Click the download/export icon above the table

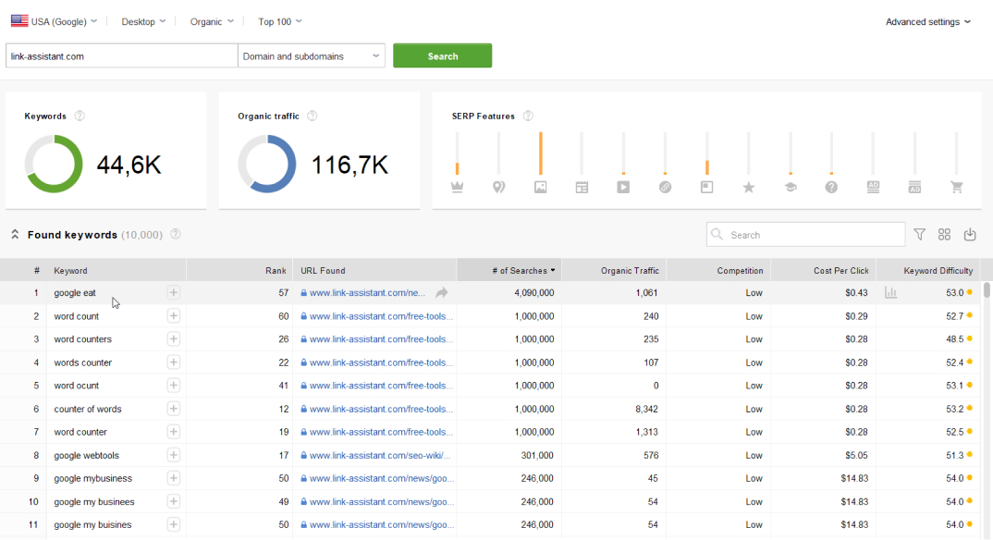point(969,235)
